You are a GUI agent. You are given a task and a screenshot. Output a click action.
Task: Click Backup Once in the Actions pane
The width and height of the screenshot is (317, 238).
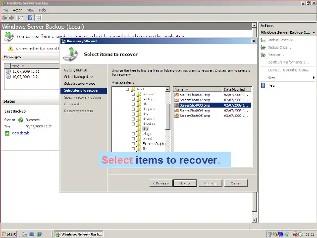click(279, 48)
